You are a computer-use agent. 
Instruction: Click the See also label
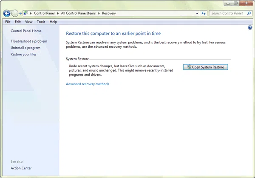pos(17,162)
